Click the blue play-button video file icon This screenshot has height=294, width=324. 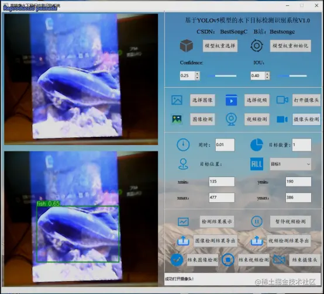[231, 100]
